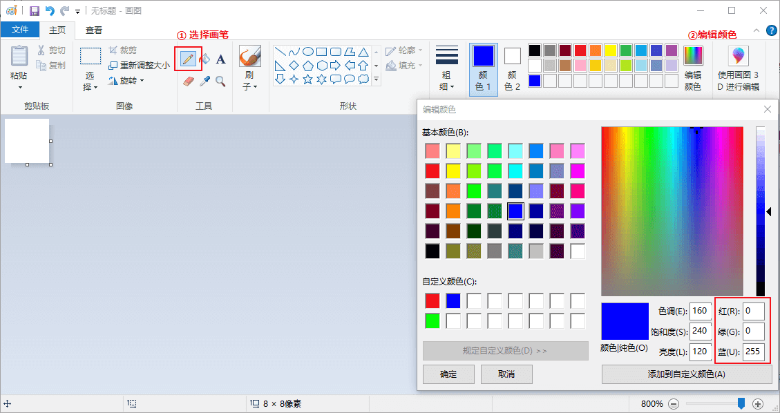Image resolution: width=780 pixels, height=413 pixels.
Task: Click Add to Custom Colors button
Action: pos(686,374)
